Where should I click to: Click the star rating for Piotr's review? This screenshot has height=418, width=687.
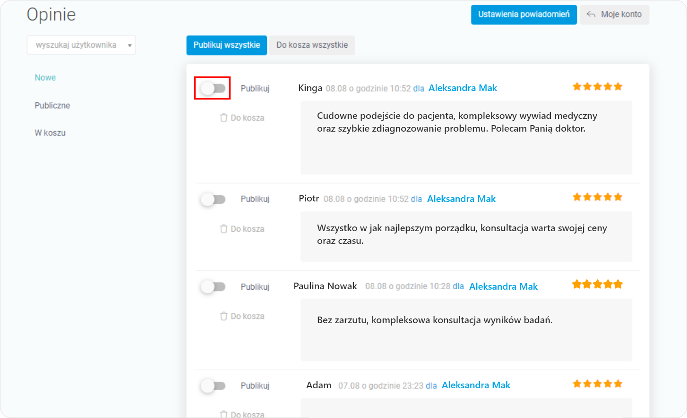(597, 197)
